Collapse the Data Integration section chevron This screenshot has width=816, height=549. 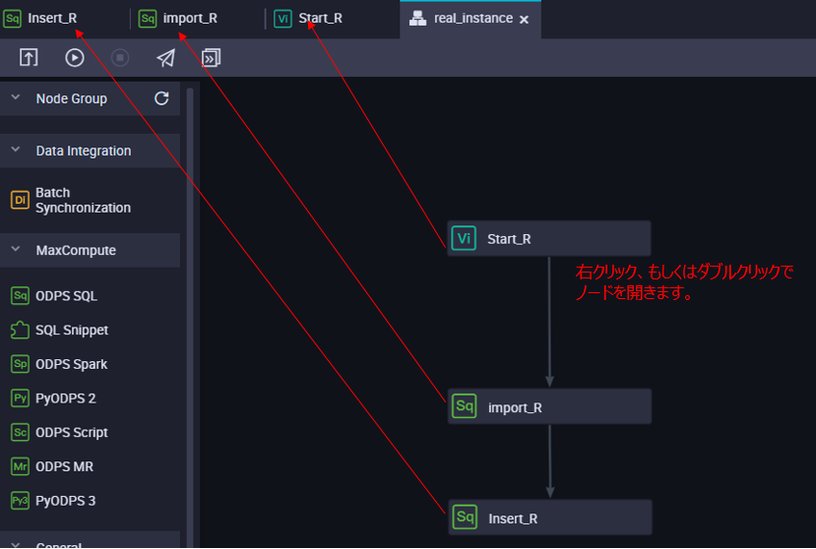tap(16, 150)
